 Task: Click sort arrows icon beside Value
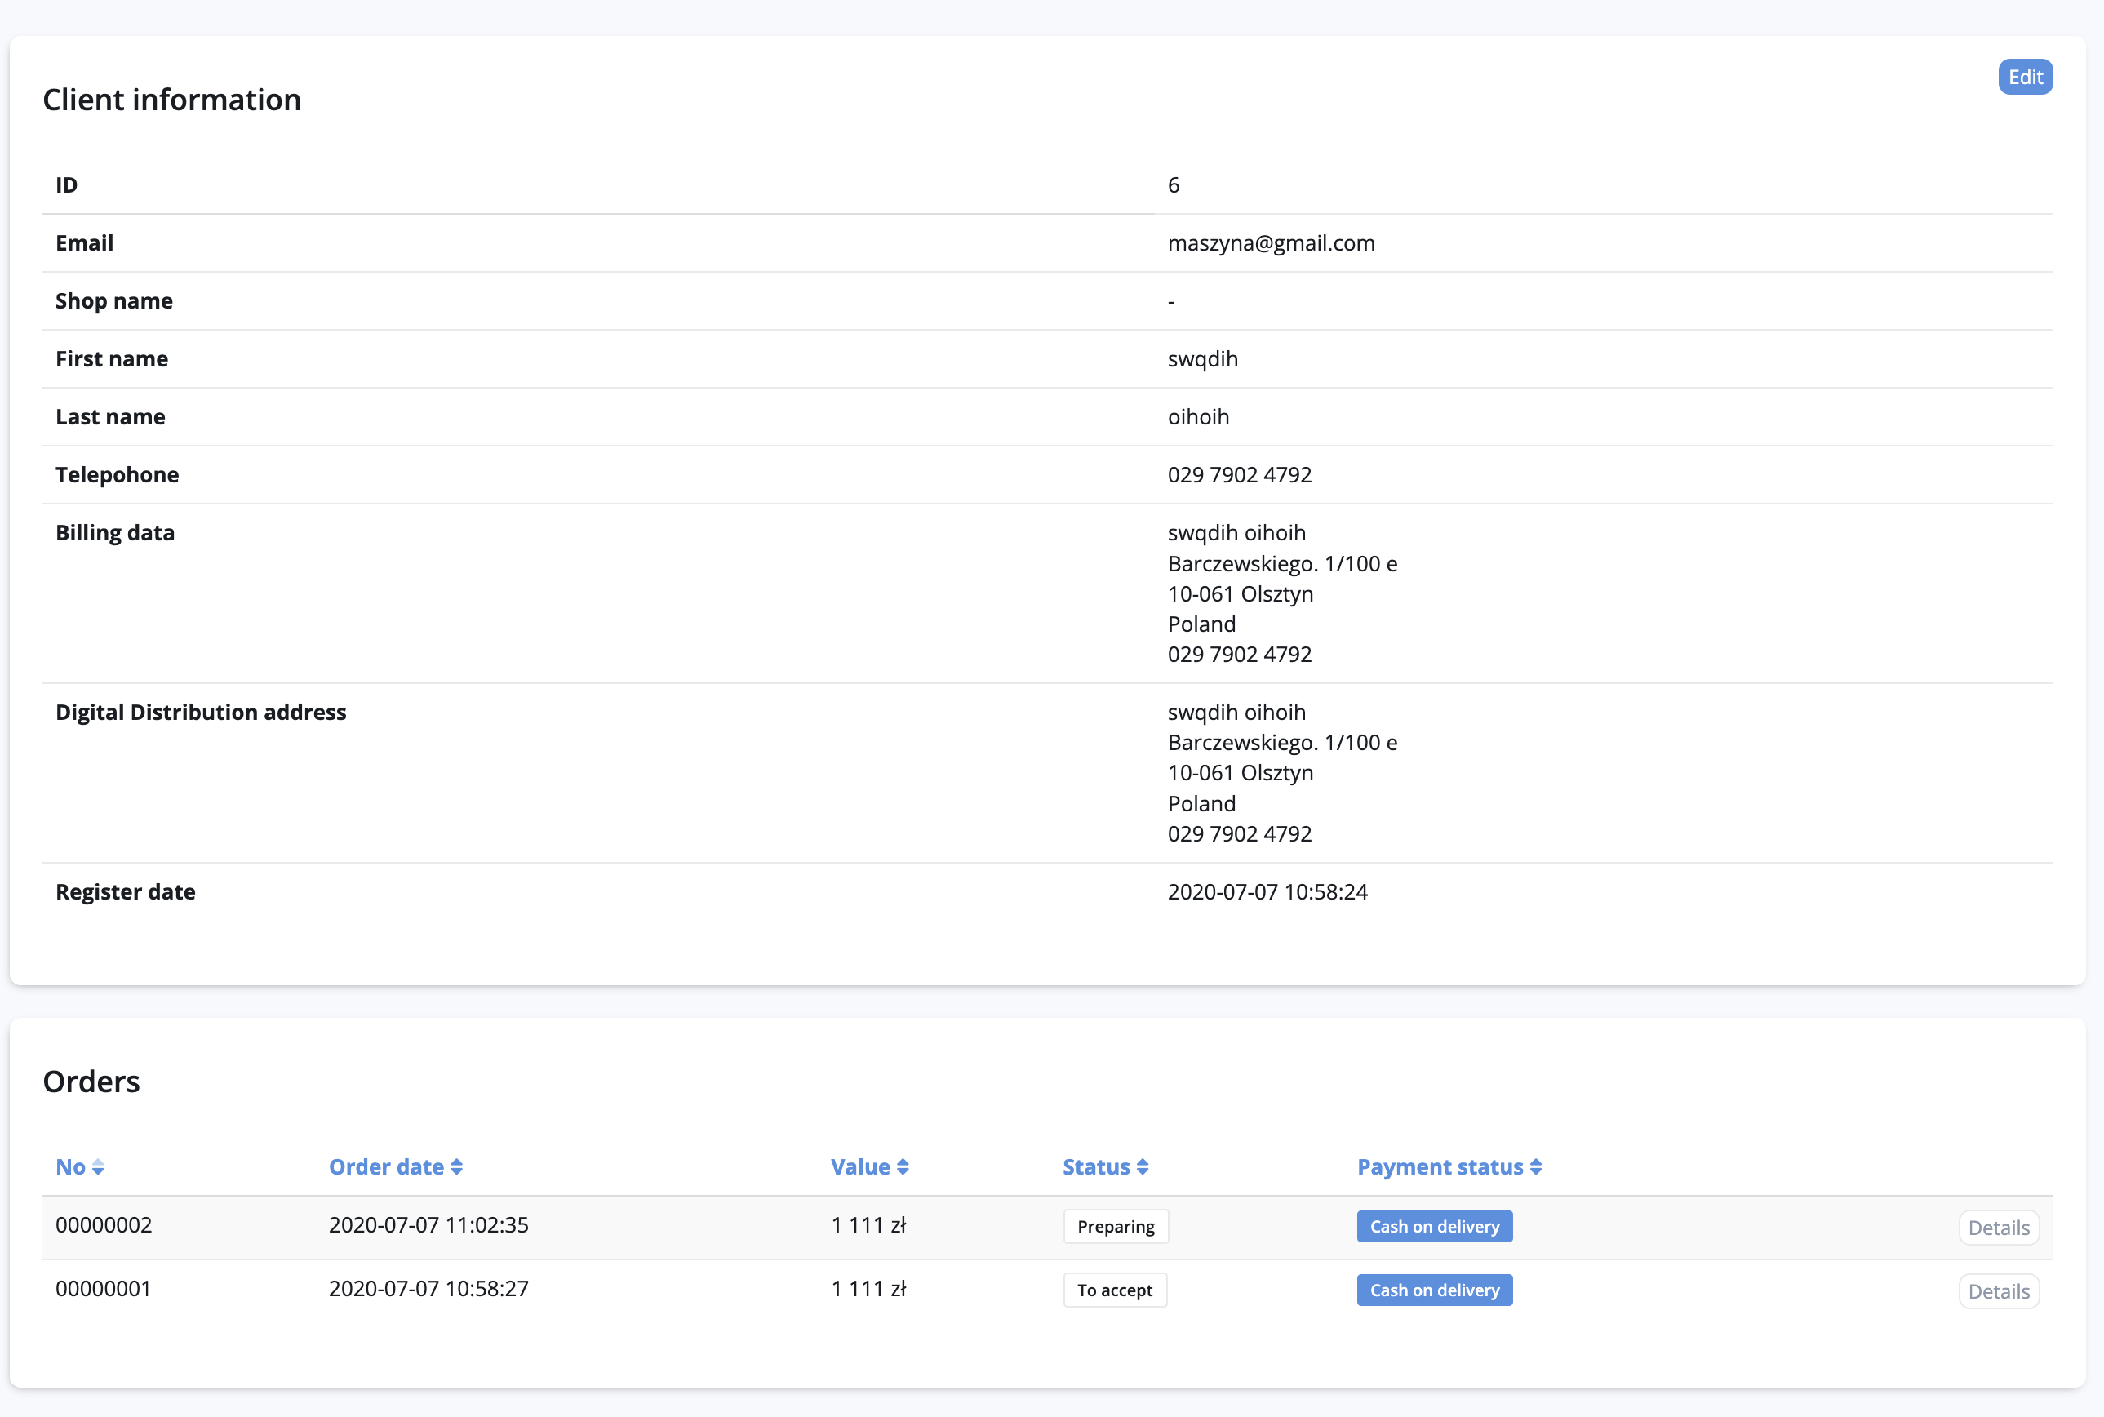click(903, 1167)
